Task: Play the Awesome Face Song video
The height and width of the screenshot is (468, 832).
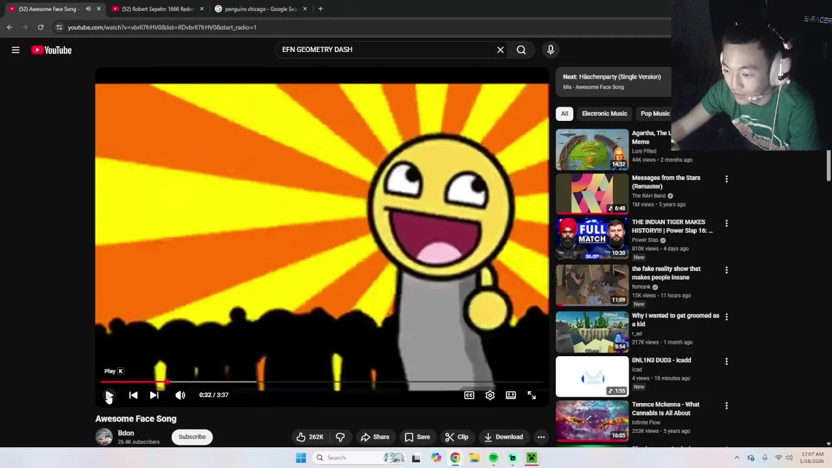Action: 109,395
